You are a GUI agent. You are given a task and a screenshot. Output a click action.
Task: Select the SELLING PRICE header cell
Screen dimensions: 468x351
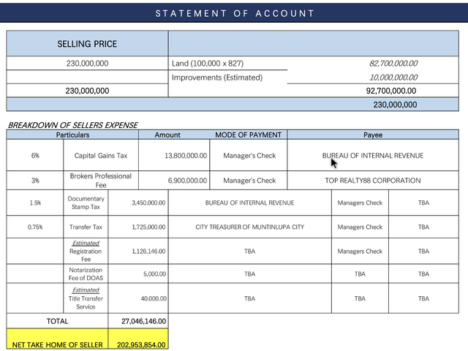[x=87, y=44]
